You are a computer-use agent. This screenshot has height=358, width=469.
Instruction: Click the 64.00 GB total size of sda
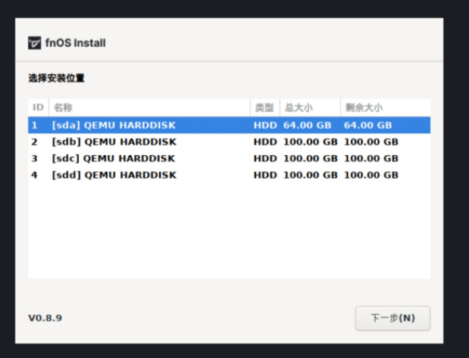pos(308,125)
